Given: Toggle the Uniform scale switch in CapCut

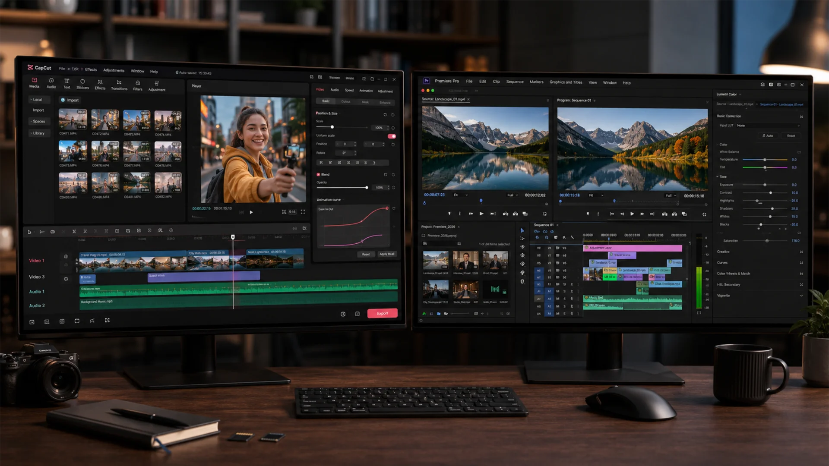Looking at the screenshot, I should pos(392,136).
